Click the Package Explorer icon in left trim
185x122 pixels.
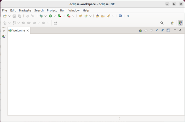pyautogui.click(x=4, y=36)
